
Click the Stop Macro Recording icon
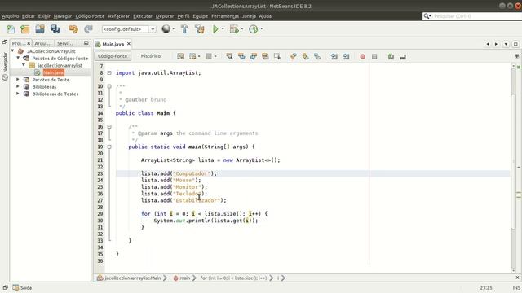tap(374, 57)
